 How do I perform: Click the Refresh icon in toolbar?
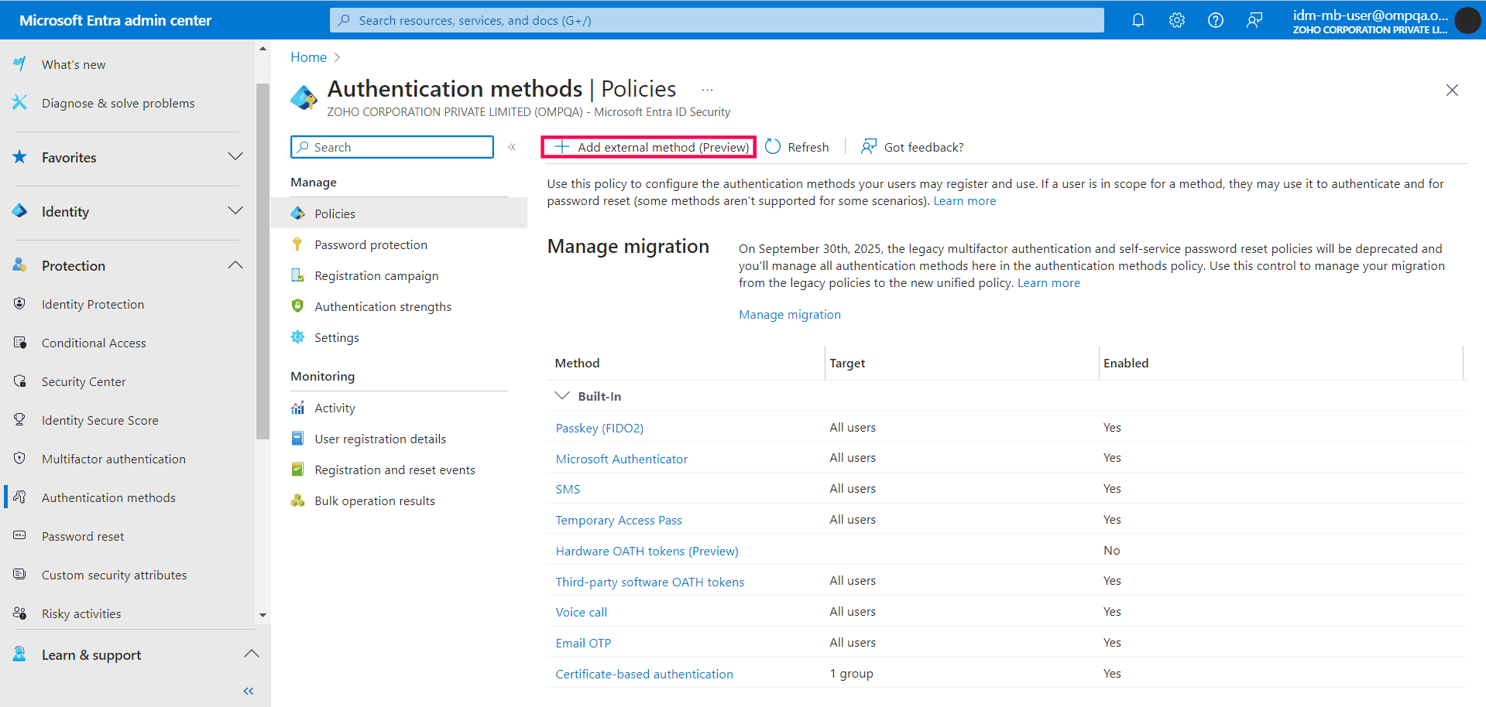(x=773, y=147)
